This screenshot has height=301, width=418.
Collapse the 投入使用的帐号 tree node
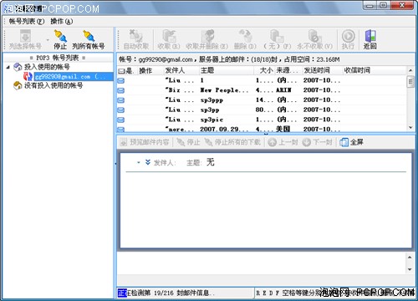(x=8, y=67)
